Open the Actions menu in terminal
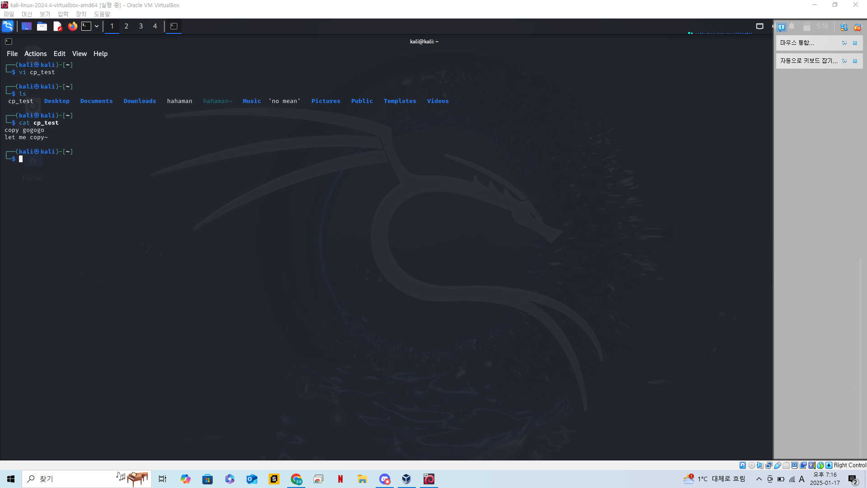This screenshot has height=488, width=867. point(35,54)
